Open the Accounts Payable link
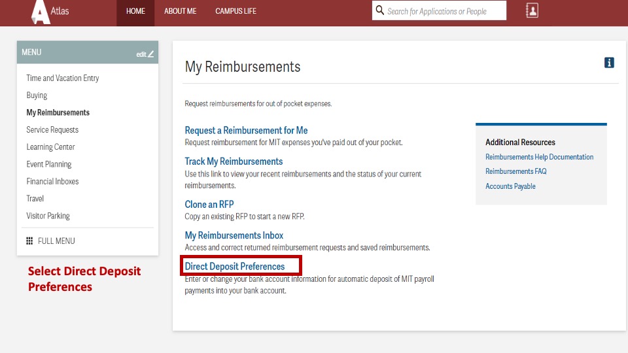Viewport: 628px width, 353px height. 510,186
